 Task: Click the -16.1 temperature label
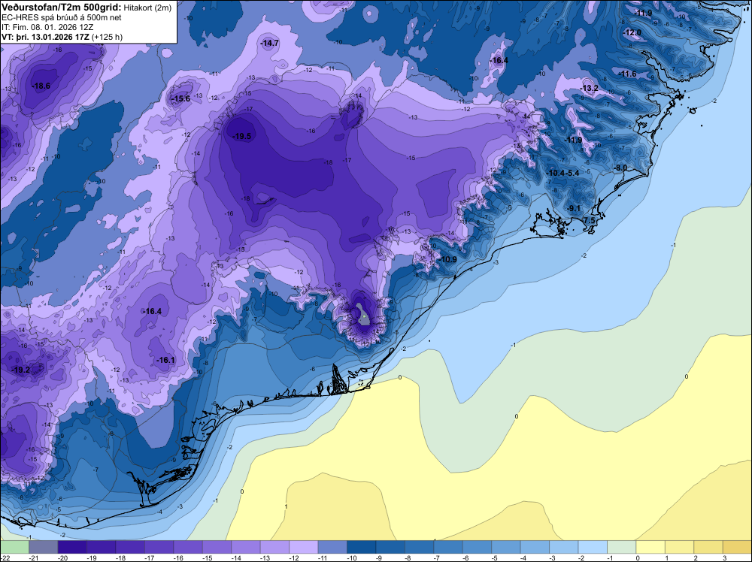(x=165, y=361)
